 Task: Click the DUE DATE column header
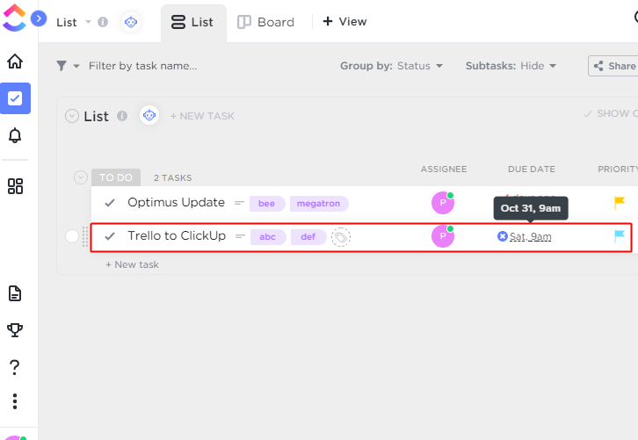point(532,170)
